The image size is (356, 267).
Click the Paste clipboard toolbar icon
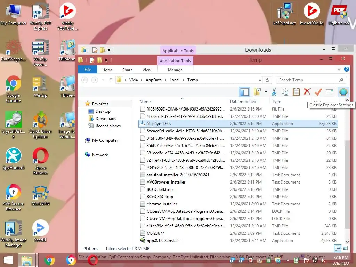pyautogui.click(x=296, y=92)
